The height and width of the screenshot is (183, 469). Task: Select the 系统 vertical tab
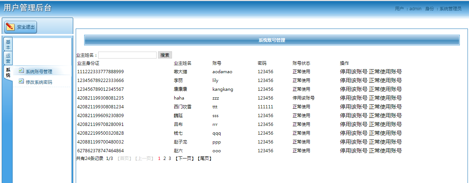[x=8, y=72]
